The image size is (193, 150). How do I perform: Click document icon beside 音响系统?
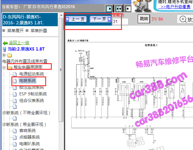(15, 131)
